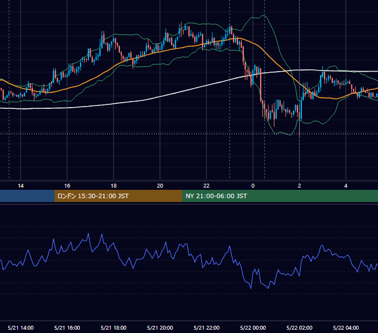Viewport: 378px width, 333px height.
Task: Click the NY 21:00-06:00 JST session bar
Action: pos(280,196)
